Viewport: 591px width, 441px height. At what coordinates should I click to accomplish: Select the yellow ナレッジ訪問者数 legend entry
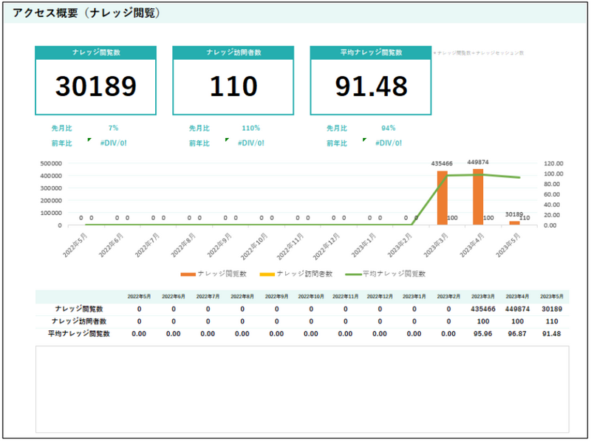pyautogui.click(x=296, y=274)
